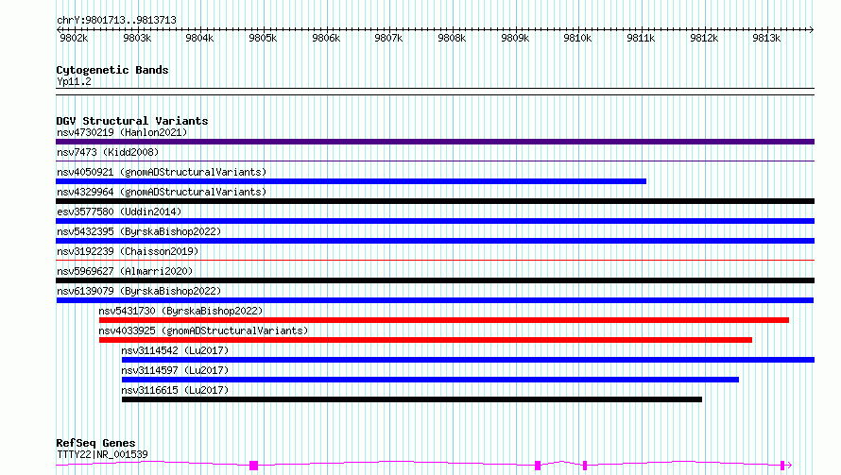Open nsv3192239 (Chaisson2019) label
841x475 pixels.
click(128, 251)
